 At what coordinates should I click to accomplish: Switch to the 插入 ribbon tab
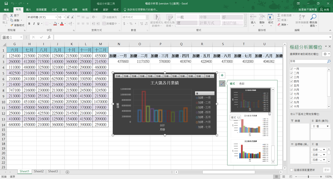click(28, 9)
